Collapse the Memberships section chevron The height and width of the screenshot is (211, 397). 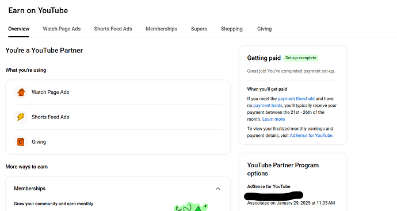(217, 189)
